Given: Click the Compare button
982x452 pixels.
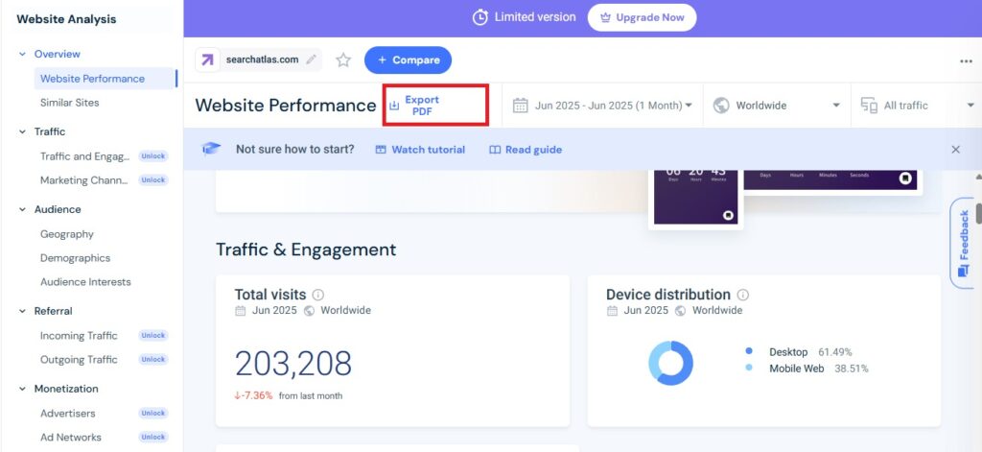Looking at the screenshot, I should [408, 60].
